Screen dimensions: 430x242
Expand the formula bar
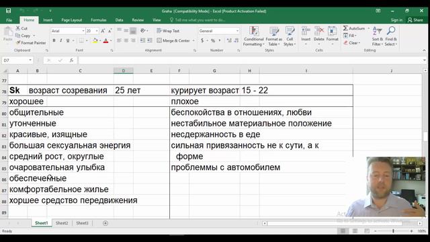coord(425,61)
